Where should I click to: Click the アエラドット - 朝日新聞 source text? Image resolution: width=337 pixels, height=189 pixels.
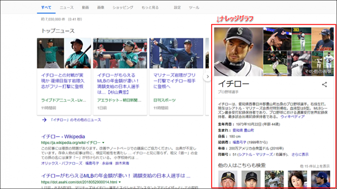119,100
